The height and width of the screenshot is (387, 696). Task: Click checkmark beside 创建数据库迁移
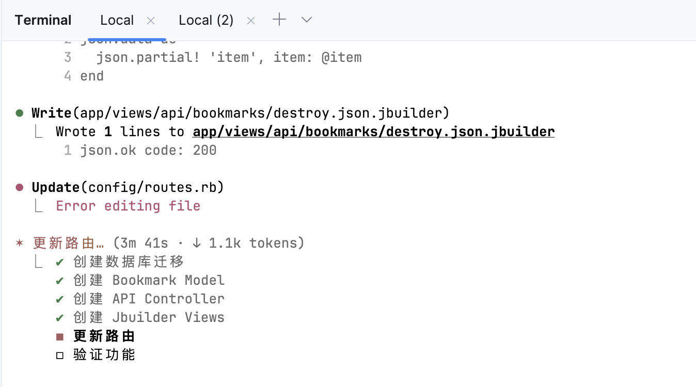click(x=60, y=262)
